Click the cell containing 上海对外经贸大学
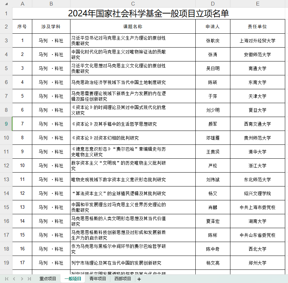The height and width of the screenshot is (283, 288). pos(257,41)
